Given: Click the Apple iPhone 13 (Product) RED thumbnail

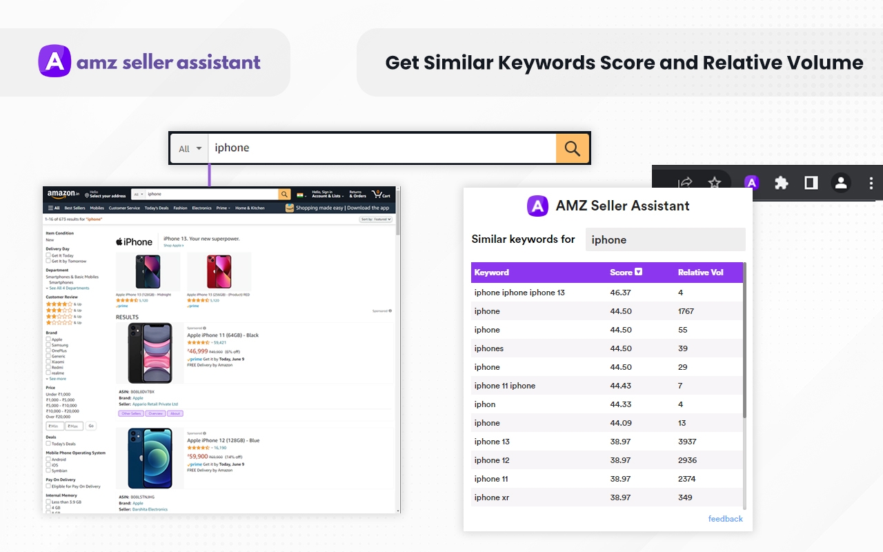Looking at the screenshot, I should point(219,271).
